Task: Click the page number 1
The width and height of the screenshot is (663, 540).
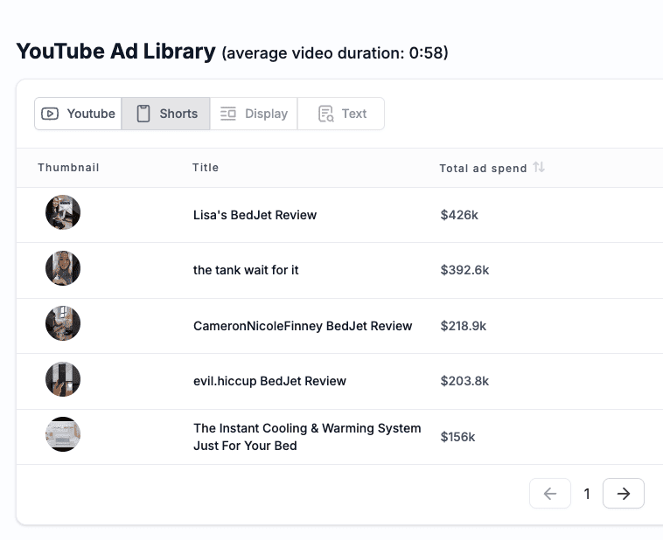Action: (x=587, y=494)
